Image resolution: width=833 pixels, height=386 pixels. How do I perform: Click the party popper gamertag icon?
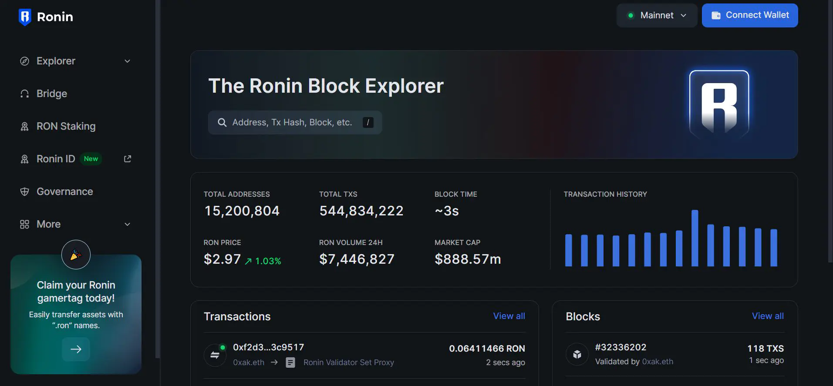[76, 255]
